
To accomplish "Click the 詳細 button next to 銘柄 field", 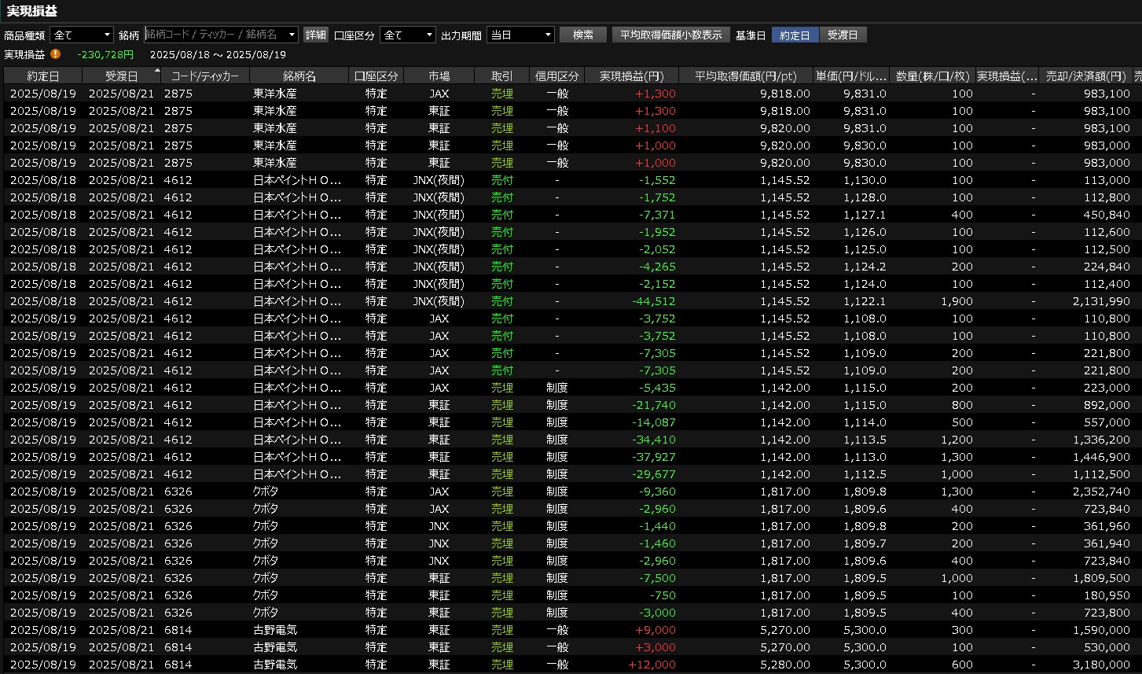I will (x=315, y=35).
